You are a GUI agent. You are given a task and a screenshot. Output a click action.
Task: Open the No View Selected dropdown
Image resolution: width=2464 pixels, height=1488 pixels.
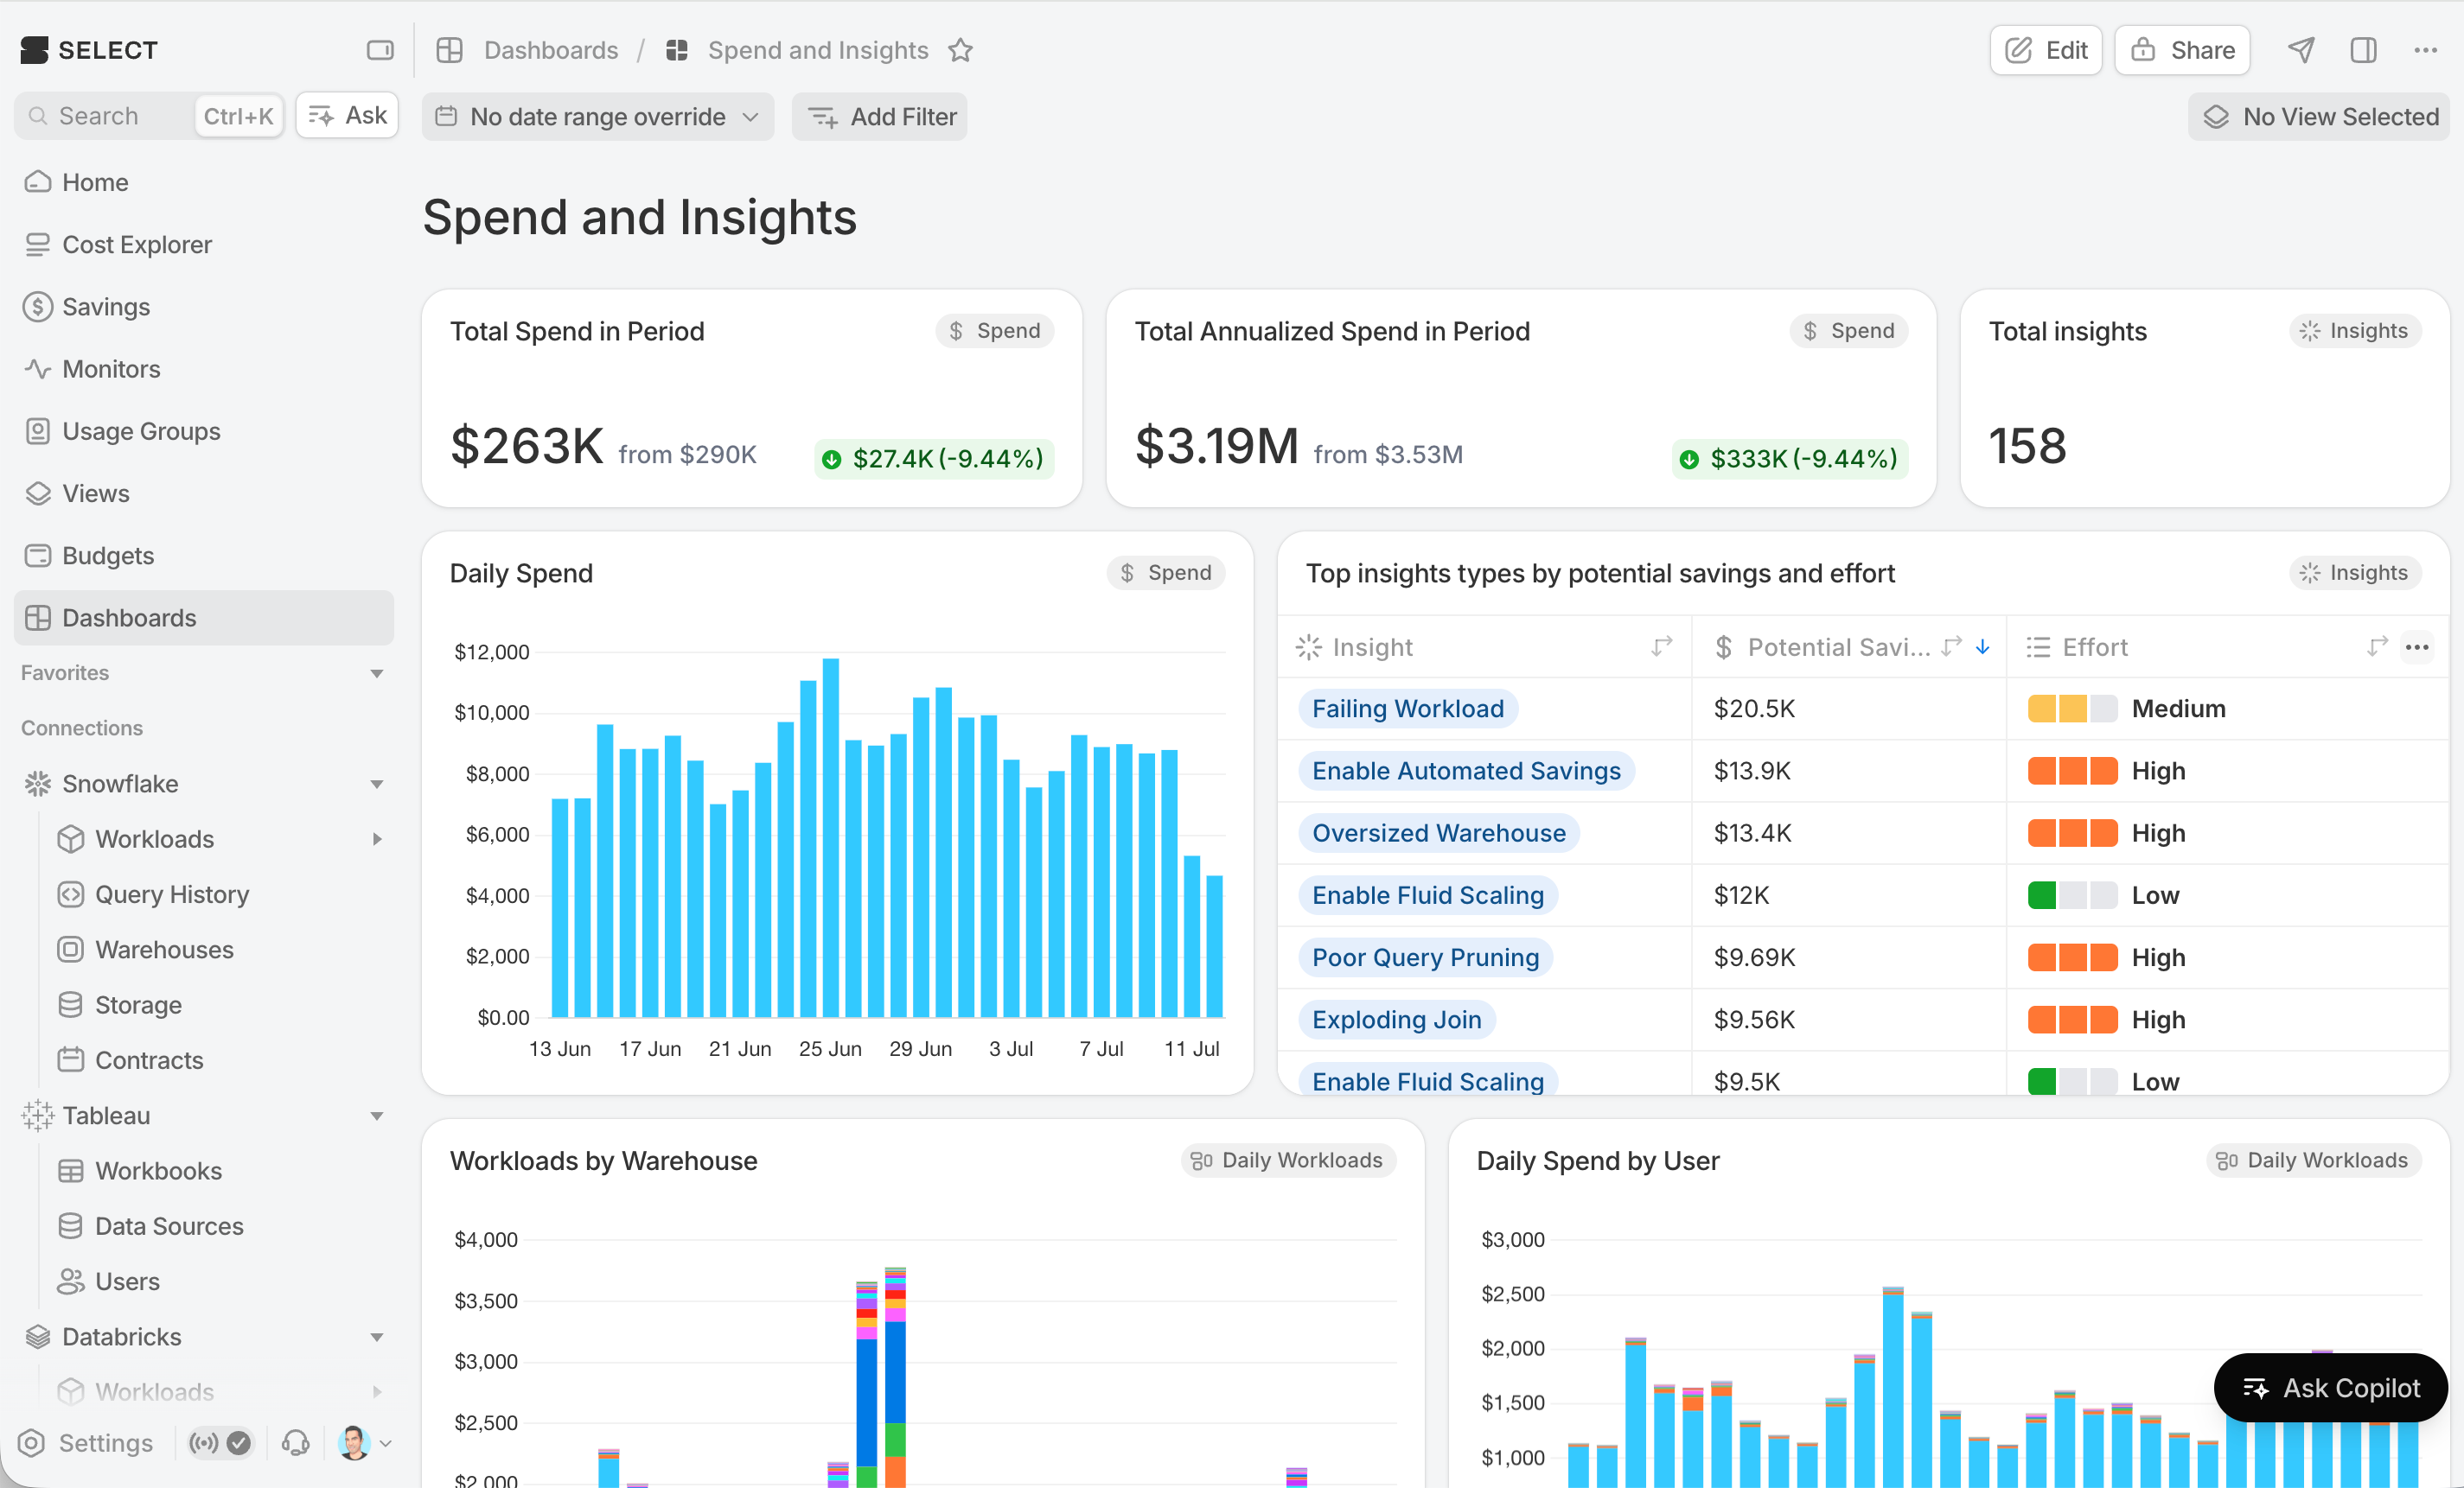tap(2319, 117)
